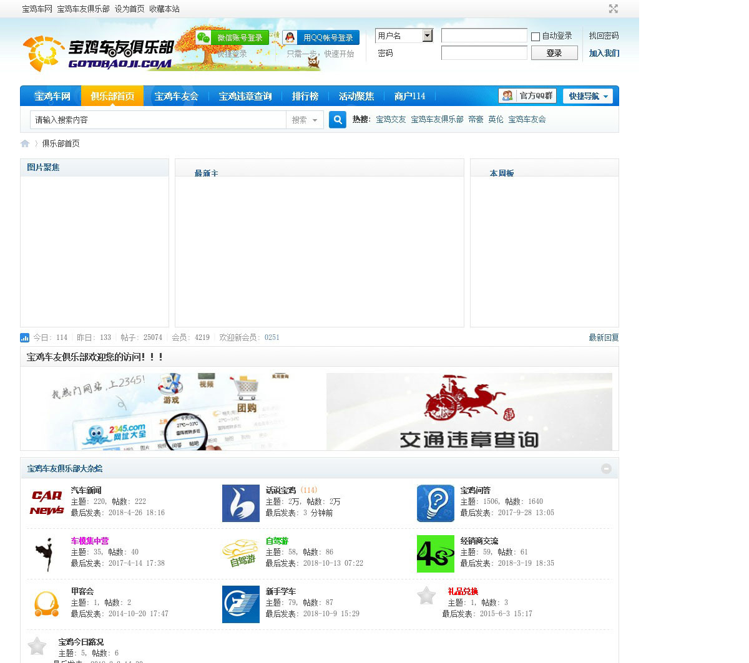749x663 pixels.
Task: Open the 经销商交流 4S green icon
Action: pos(435,553)
